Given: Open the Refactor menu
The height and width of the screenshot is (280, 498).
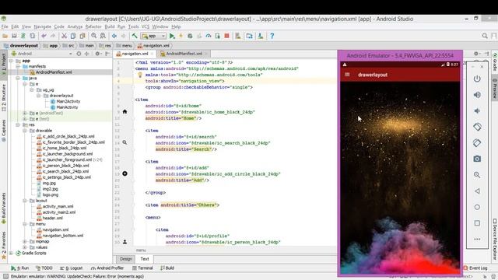Looking at the screenshot, I should click(x=93, y=26).
